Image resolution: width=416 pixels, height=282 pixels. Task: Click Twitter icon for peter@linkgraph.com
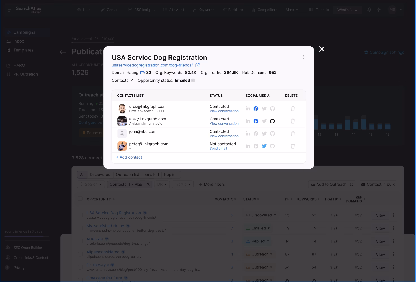pos(264,146)
